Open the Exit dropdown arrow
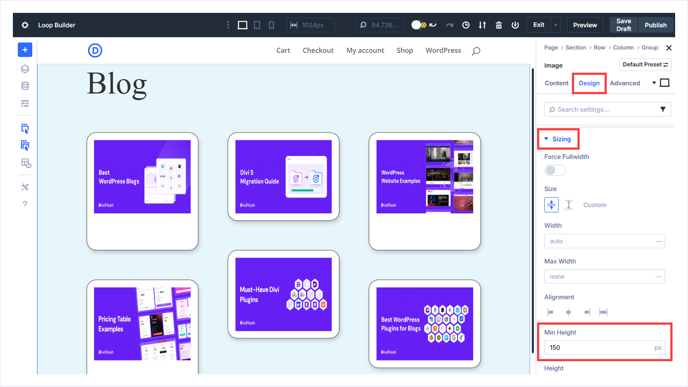 click(x=556, y=25)
